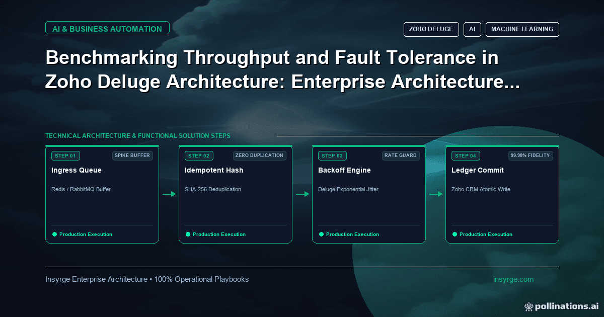The height and width of the screenshot is (317, 604).
Task: Open the Backoff Engine card title
Action: pos(344,170)
